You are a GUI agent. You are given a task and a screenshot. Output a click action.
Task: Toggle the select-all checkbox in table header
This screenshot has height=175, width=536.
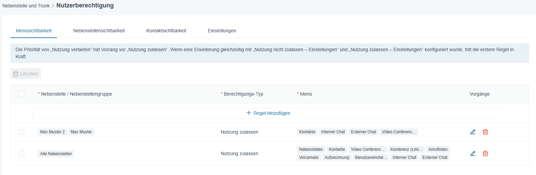point(22,94)
